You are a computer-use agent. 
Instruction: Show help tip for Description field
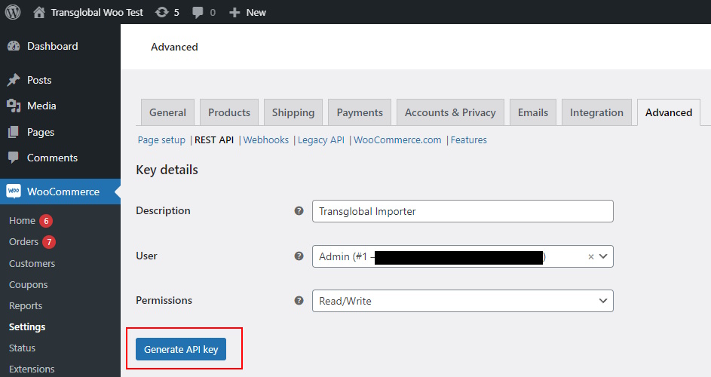[299, 211]
